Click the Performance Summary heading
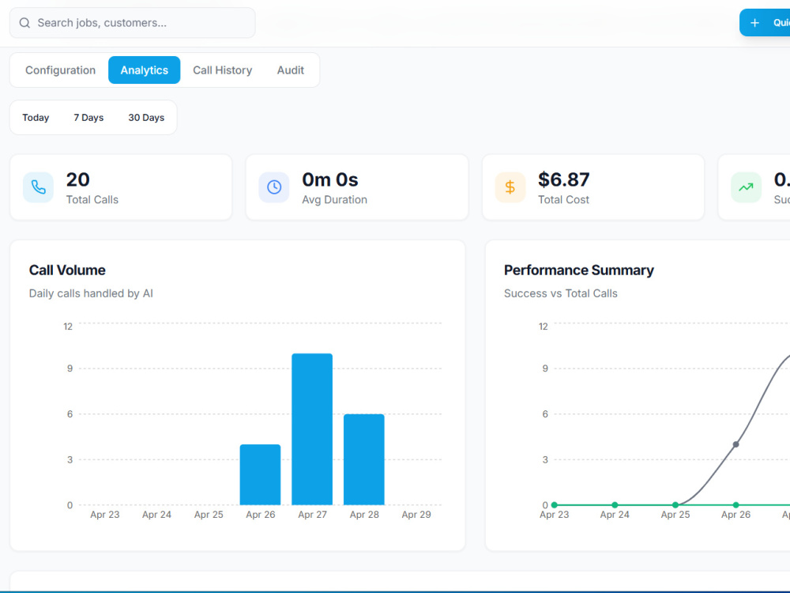The height and width of the screenshot is (593, 790). [579, 270]
